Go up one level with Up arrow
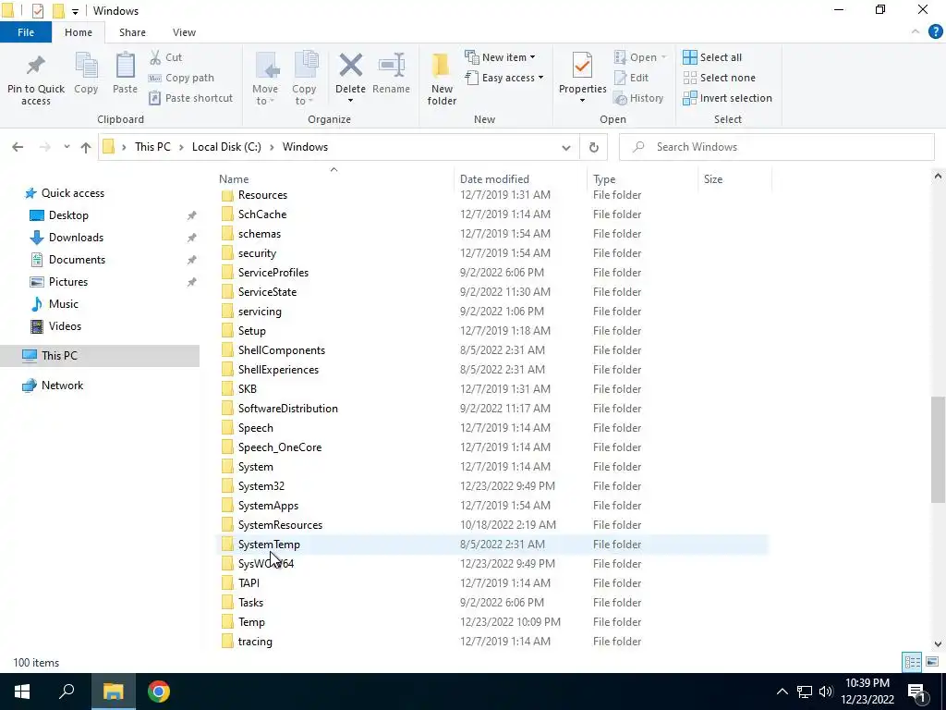The height and width of the screenshot is (710, 946). (86, 147)
